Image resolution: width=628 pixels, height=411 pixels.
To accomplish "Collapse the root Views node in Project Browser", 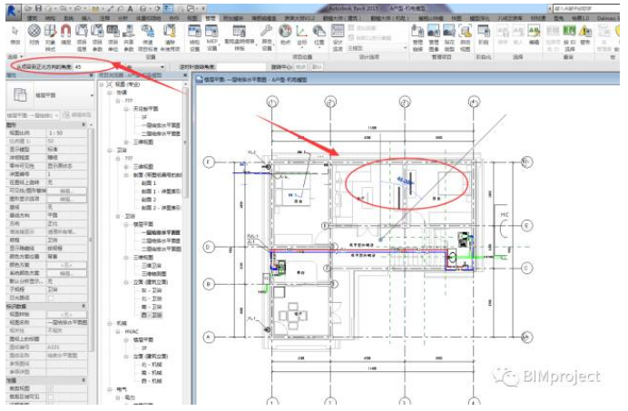I will tap(103, 84).
